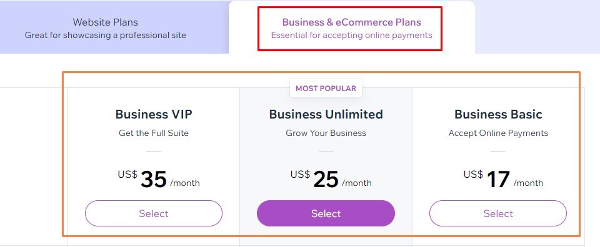Open the Business & eCommerce Plans tab
The height and width of the screenshot is (247, 600).
coord(352,28)
